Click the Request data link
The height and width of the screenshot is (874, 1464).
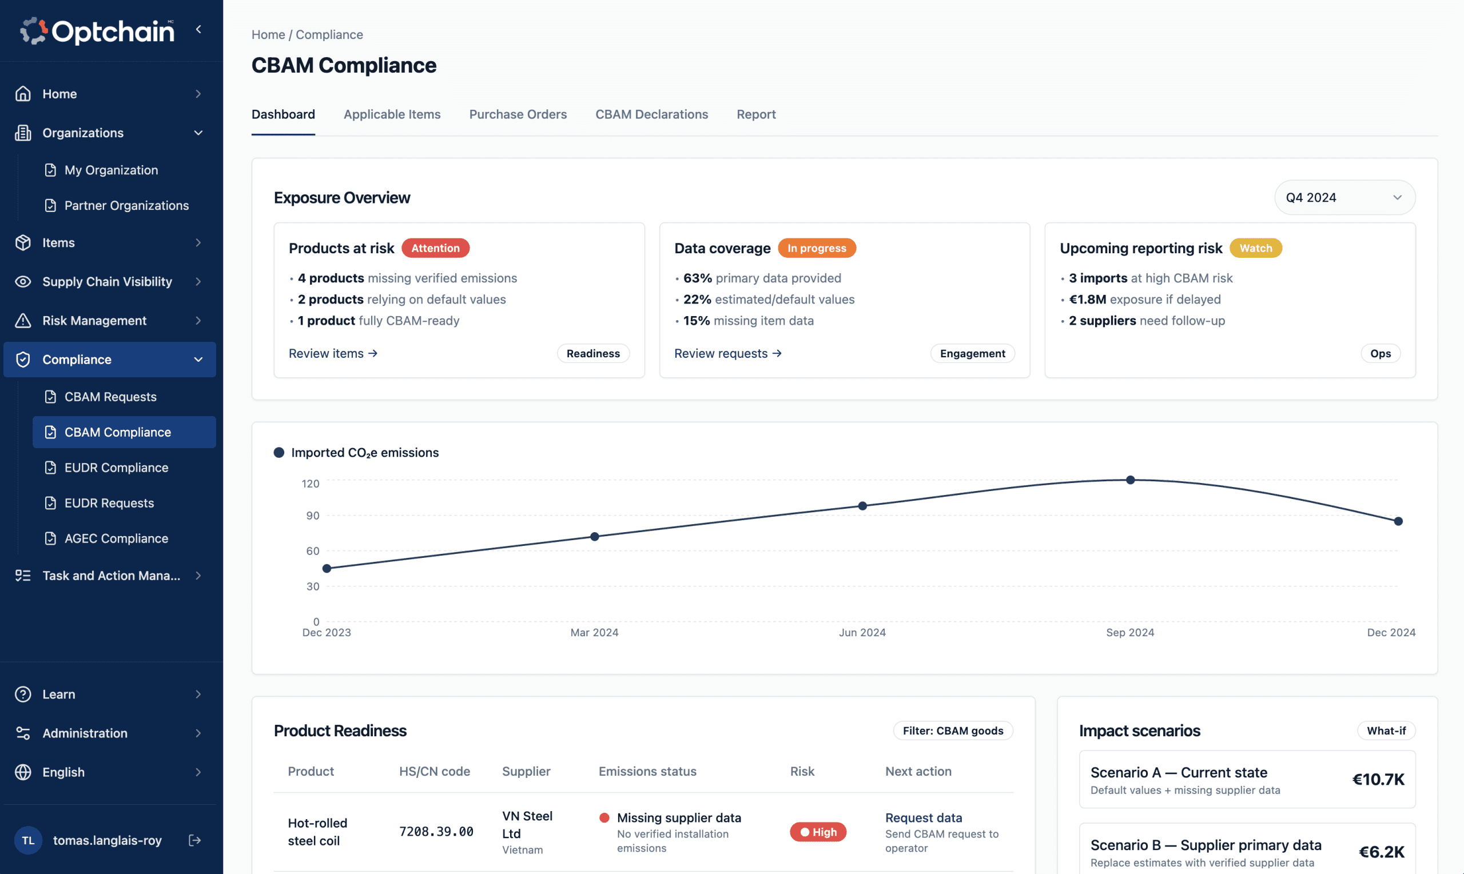coord(923,817)
